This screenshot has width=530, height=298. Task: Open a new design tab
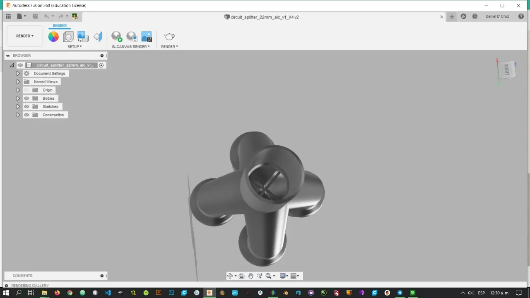(x=452, y=17)
